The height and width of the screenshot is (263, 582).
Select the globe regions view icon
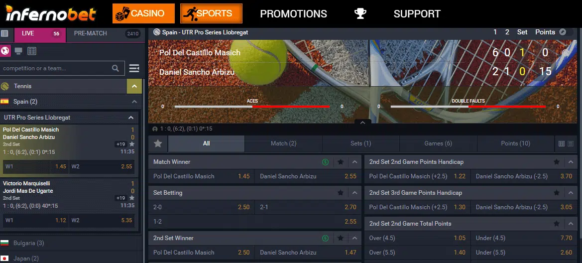(x=5, y=51)
